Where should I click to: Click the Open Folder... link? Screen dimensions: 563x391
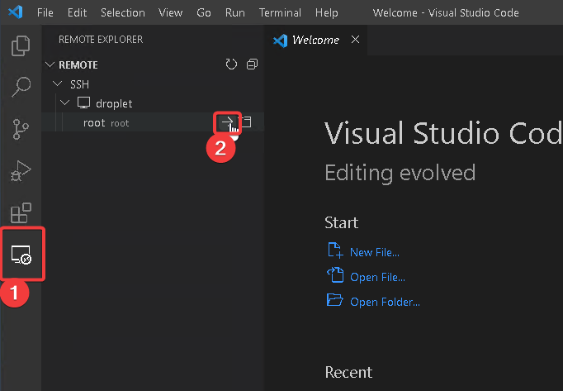click(x=385, y=302)
